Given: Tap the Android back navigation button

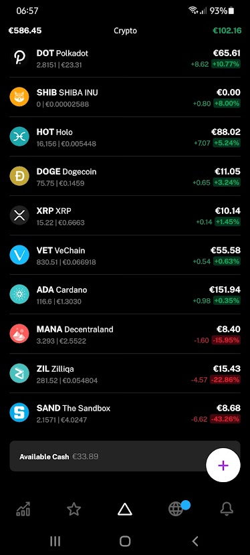Looking at the screenshot, I should coord(195,541).
